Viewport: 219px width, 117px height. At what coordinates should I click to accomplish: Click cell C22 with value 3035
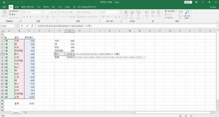[29, 104]
